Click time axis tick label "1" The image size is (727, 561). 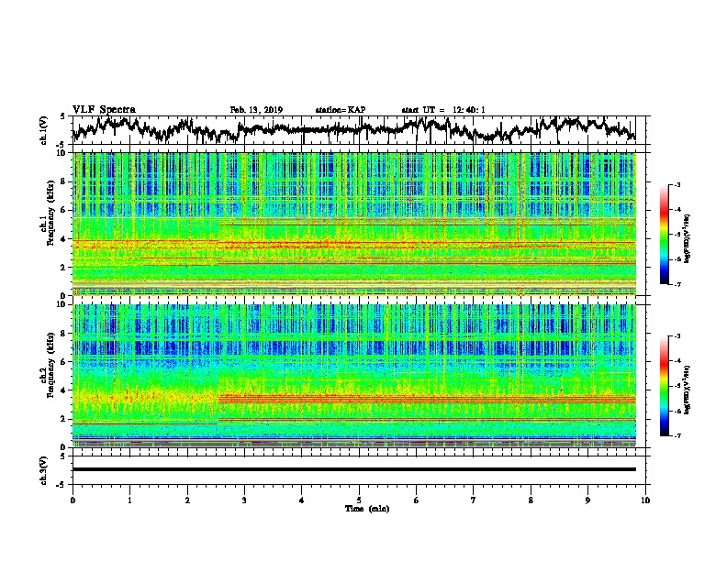tap(129, 500)
